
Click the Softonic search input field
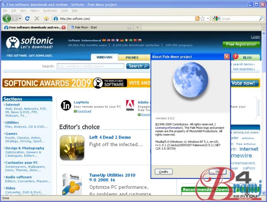click(x=90, y=66)
